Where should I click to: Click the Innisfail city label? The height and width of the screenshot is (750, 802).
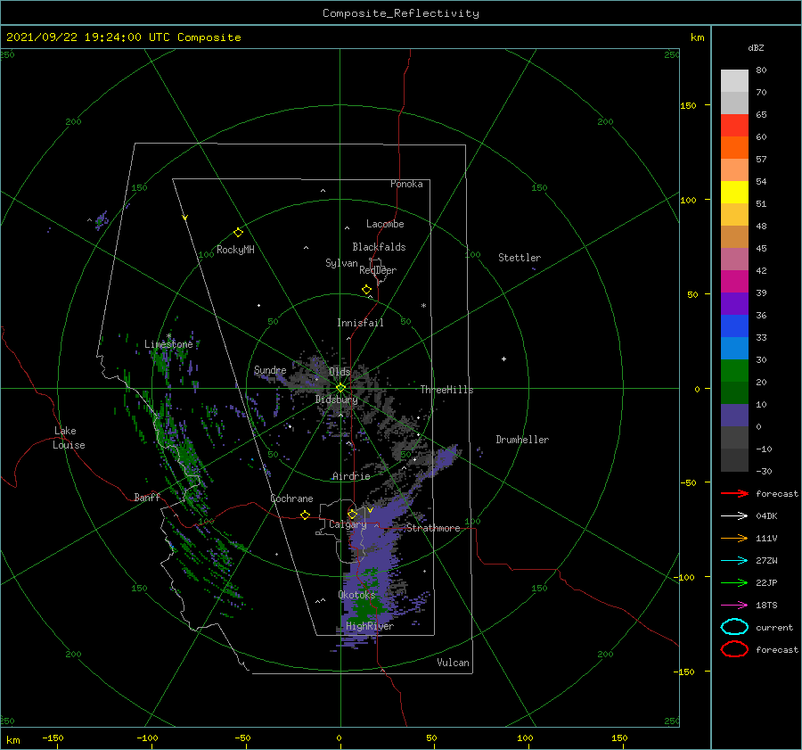point(360,323)
